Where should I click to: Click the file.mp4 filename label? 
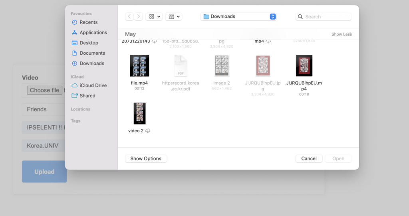click(x=139, y=83)
